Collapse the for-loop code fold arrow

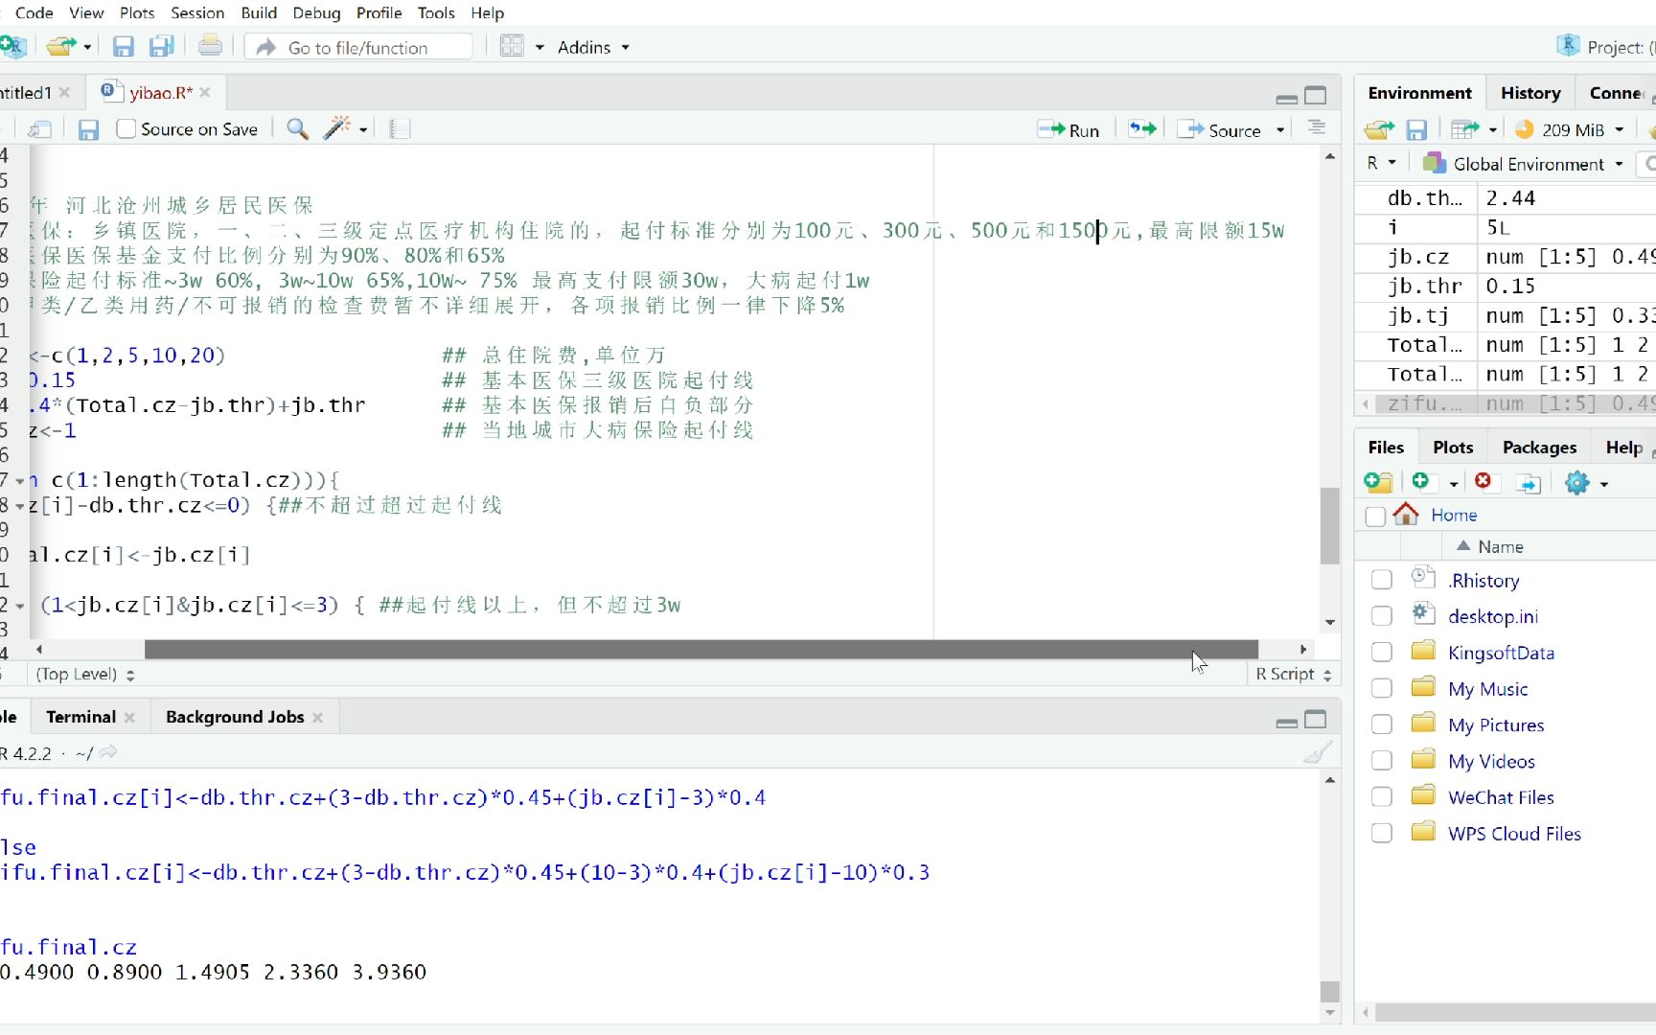coord(19,480)
